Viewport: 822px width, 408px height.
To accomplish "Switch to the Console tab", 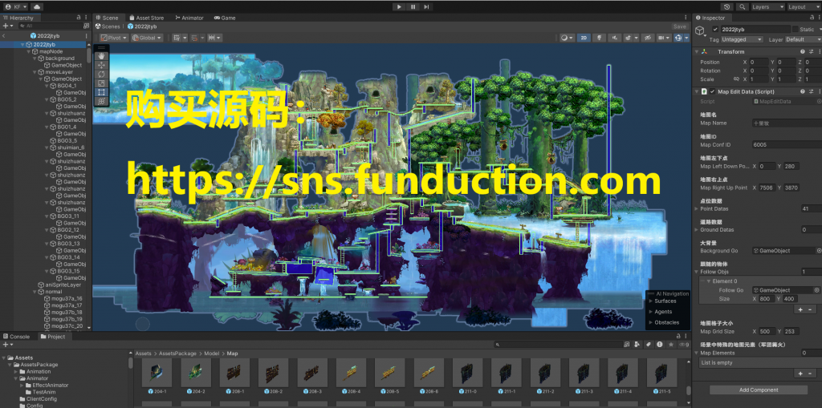I will tap(16, 337).
